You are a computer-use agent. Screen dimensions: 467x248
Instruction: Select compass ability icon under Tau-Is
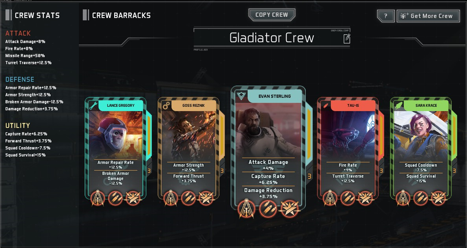tap(330, 198)
